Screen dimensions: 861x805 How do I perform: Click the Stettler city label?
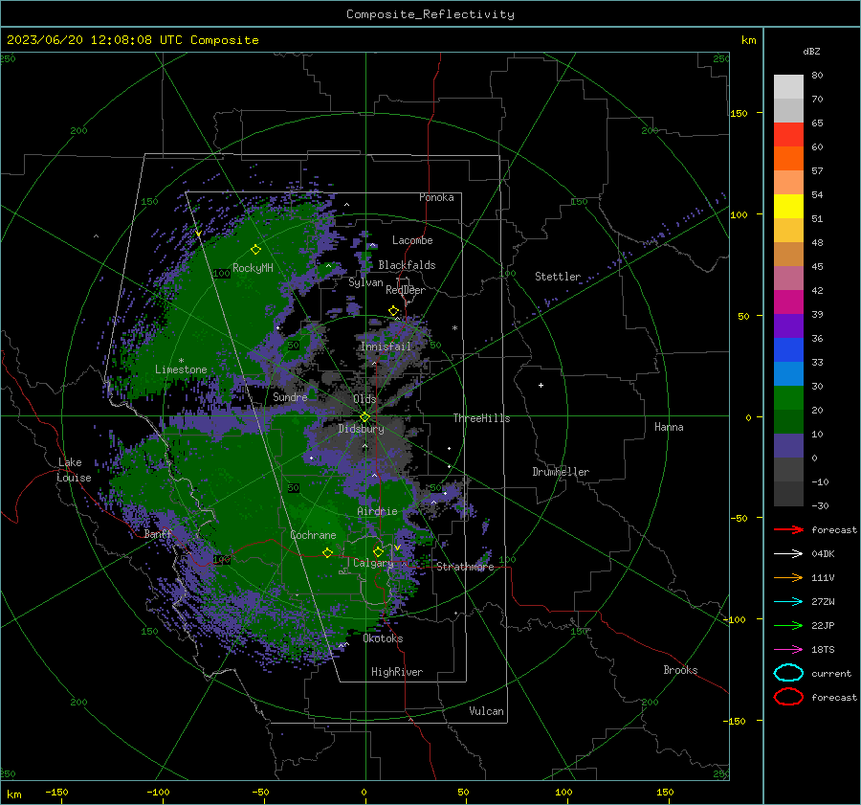coord(558,277)
